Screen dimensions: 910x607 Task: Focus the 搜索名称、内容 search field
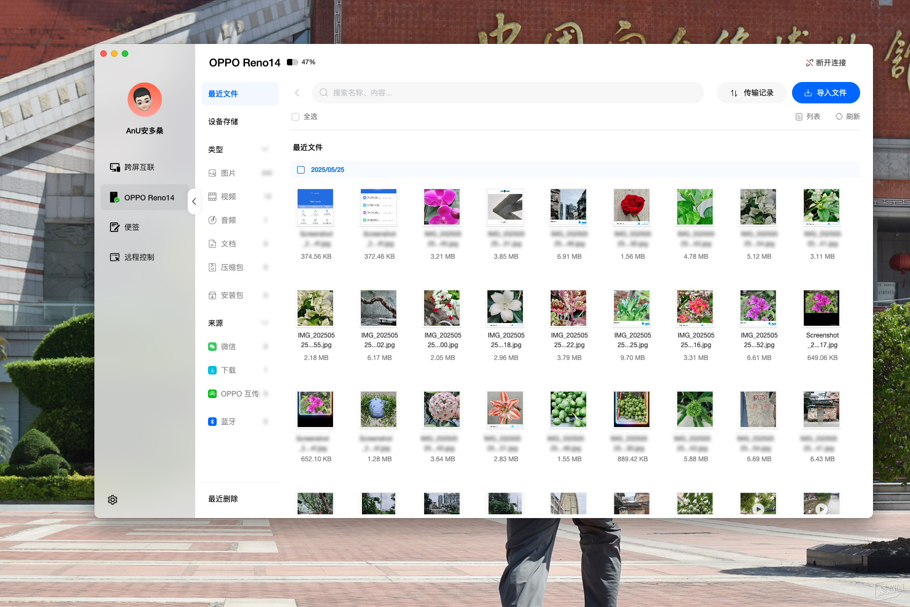[x=508, y=93]
